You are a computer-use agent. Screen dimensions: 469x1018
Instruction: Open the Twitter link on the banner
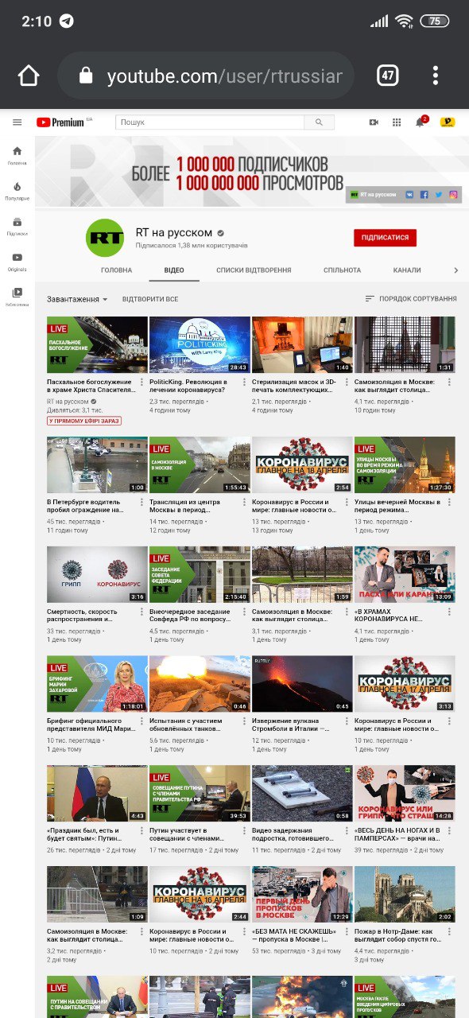(439, 194)
